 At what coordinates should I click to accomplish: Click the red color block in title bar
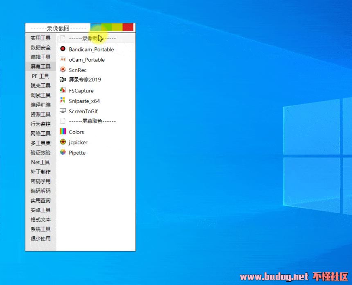128,27
